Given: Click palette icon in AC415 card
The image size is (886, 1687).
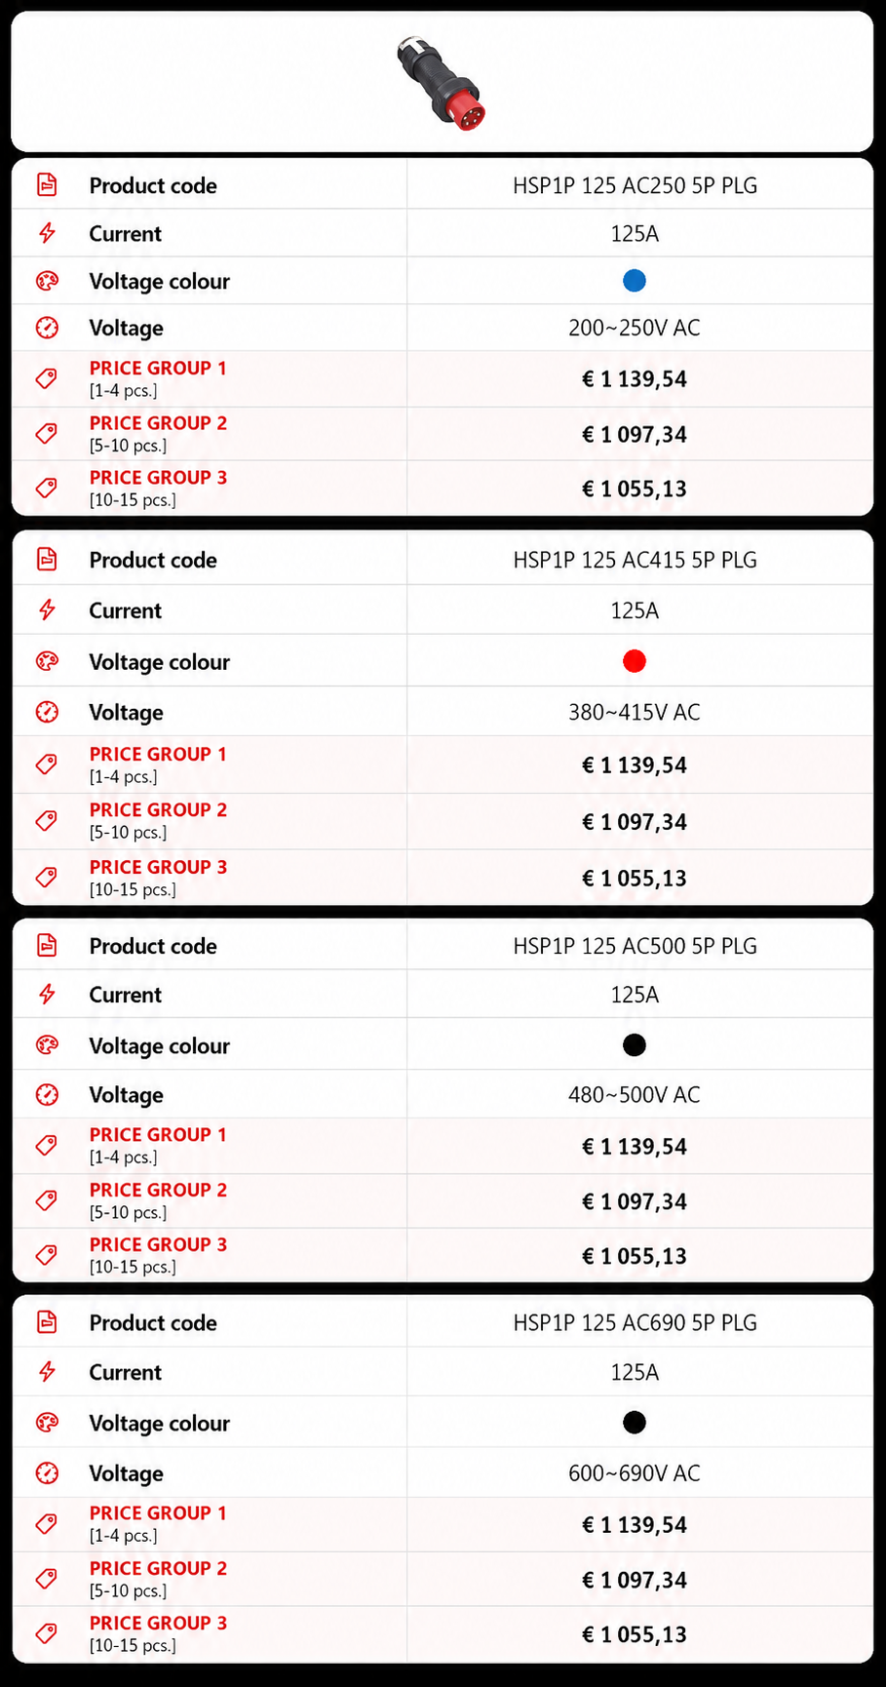Looking at the screenshot, I should click(x=47, y=661).
